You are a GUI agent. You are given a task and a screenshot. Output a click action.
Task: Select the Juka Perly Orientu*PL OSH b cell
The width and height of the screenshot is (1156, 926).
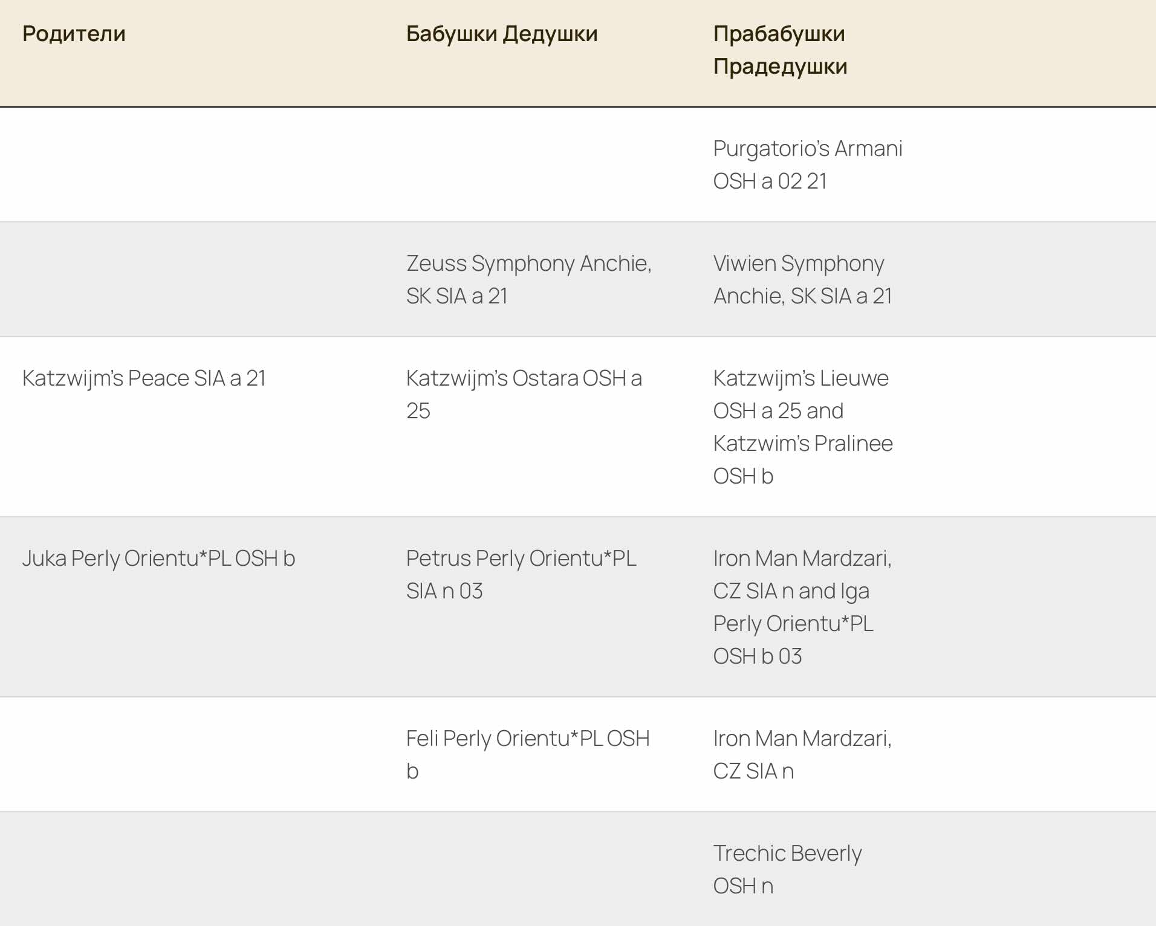pyautogui.click(x=158, y=559)
